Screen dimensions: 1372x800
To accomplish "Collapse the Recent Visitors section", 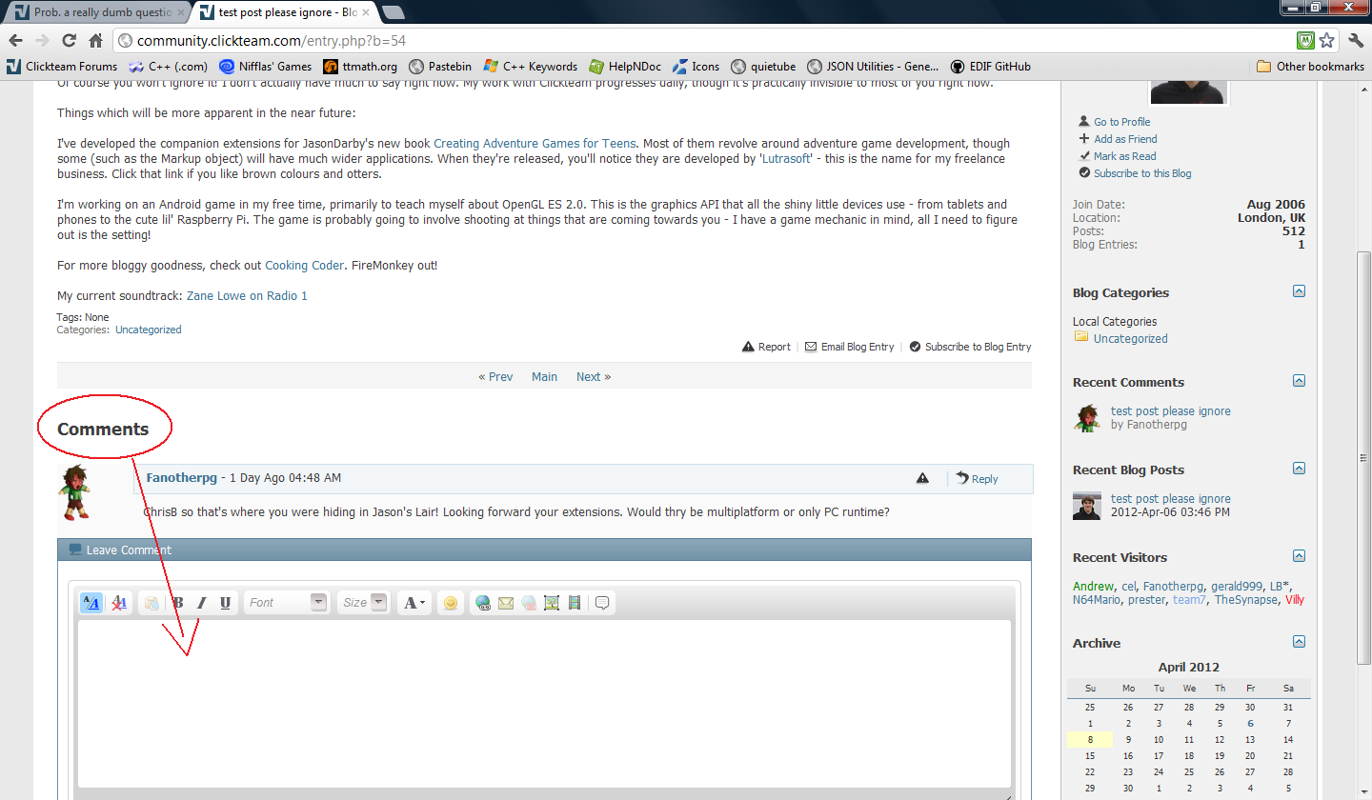I will (1299, 556).
